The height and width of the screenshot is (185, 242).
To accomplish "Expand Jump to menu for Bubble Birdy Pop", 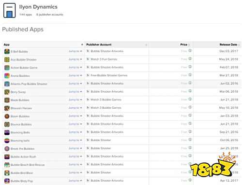I will click(76, 181).
